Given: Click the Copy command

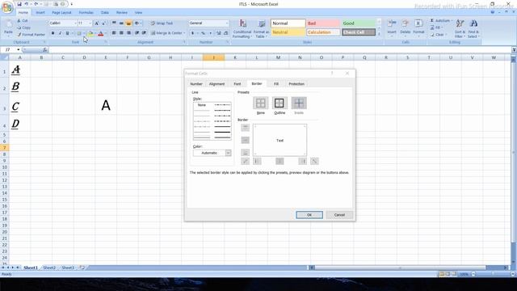Looking at the screenshot, I should [x=24, y=27].
